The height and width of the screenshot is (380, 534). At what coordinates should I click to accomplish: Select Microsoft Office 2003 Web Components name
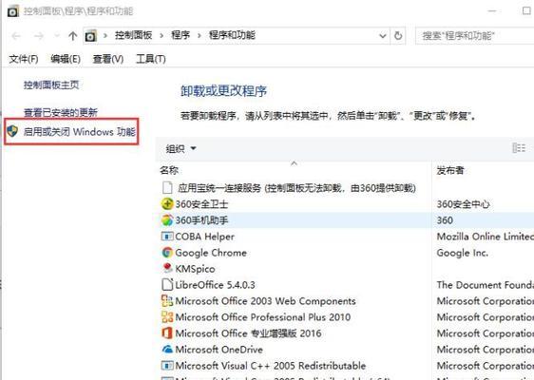266,301
